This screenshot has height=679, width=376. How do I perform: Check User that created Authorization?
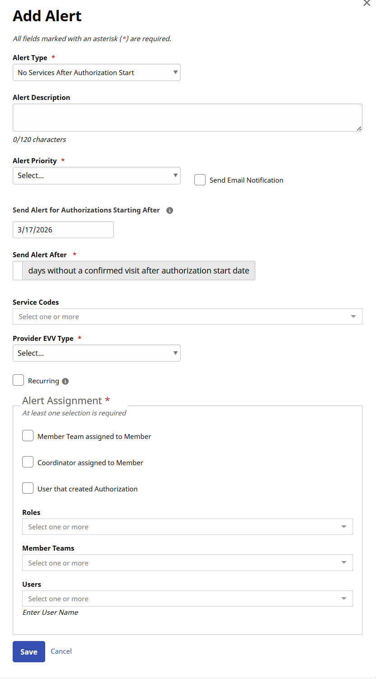28,488
